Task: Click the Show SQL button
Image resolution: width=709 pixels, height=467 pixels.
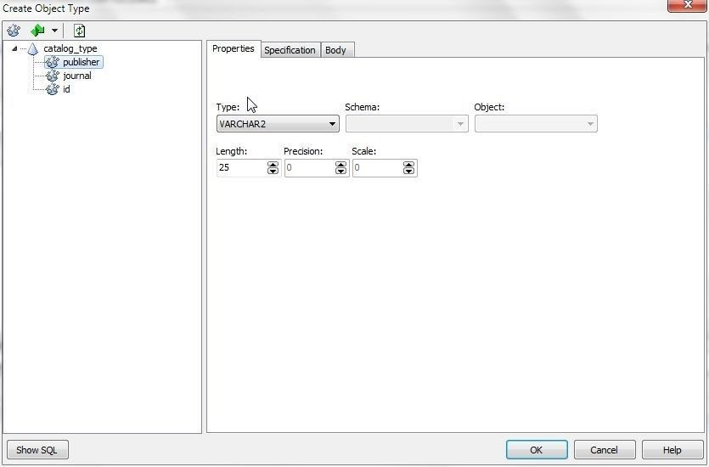Action: 37,450
